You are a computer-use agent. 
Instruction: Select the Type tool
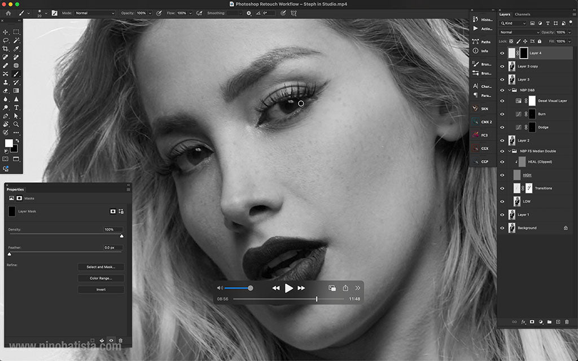[15, 108]
